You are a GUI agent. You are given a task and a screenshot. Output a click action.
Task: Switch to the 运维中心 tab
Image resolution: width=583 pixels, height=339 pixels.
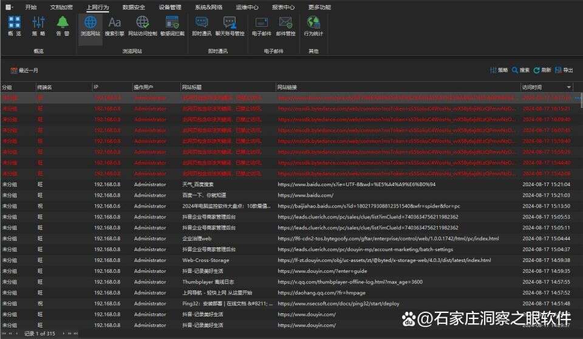[247, 7]
